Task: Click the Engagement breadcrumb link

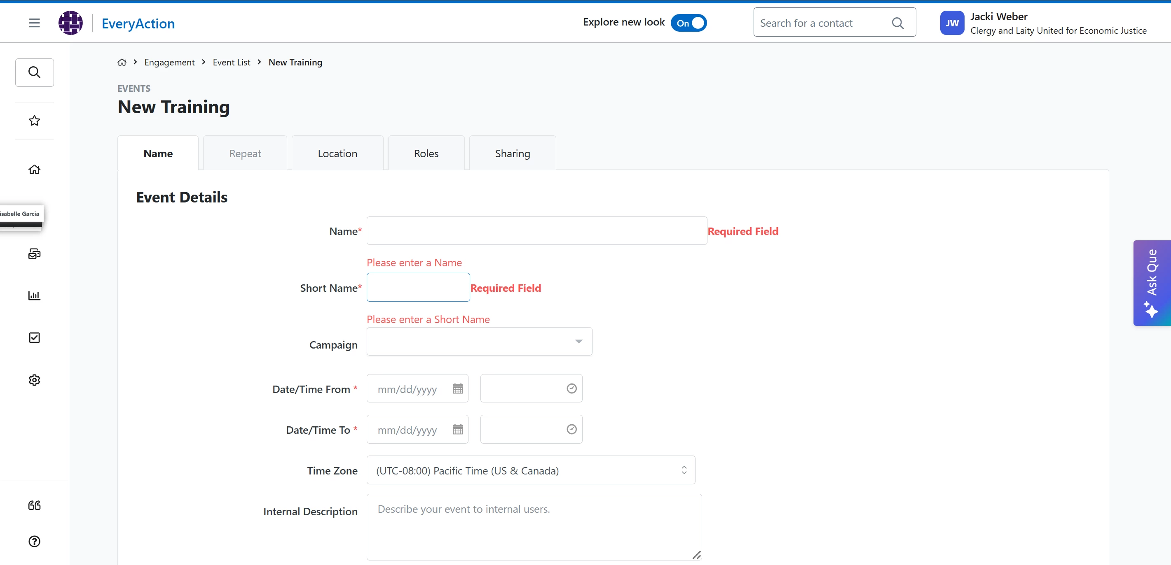Action: pos(169,62)
